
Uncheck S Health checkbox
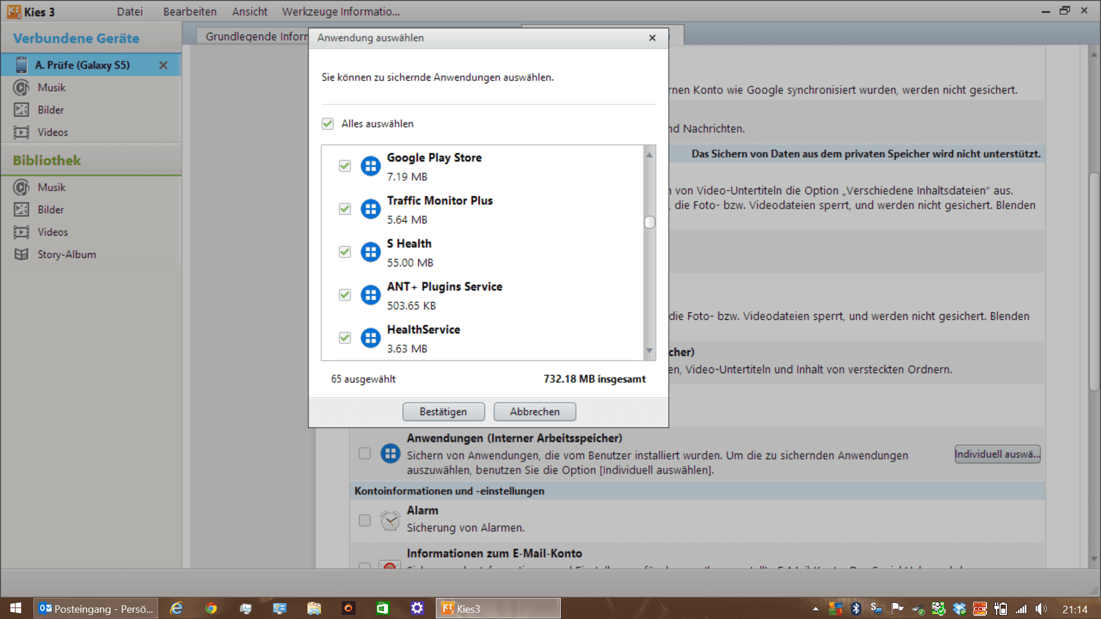coord(345,252)
